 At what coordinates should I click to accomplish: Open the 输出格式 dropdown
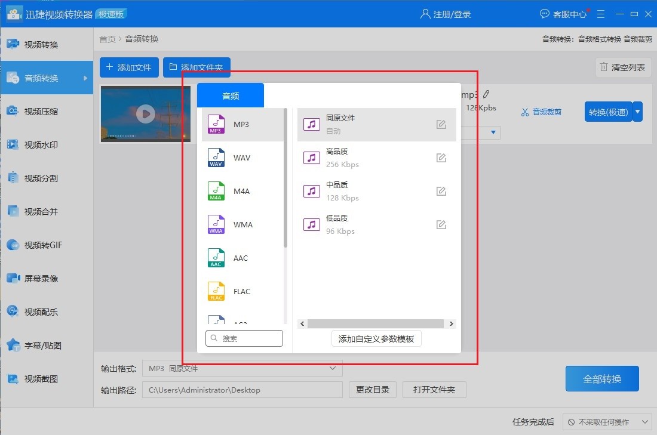[x=242, y=368]
